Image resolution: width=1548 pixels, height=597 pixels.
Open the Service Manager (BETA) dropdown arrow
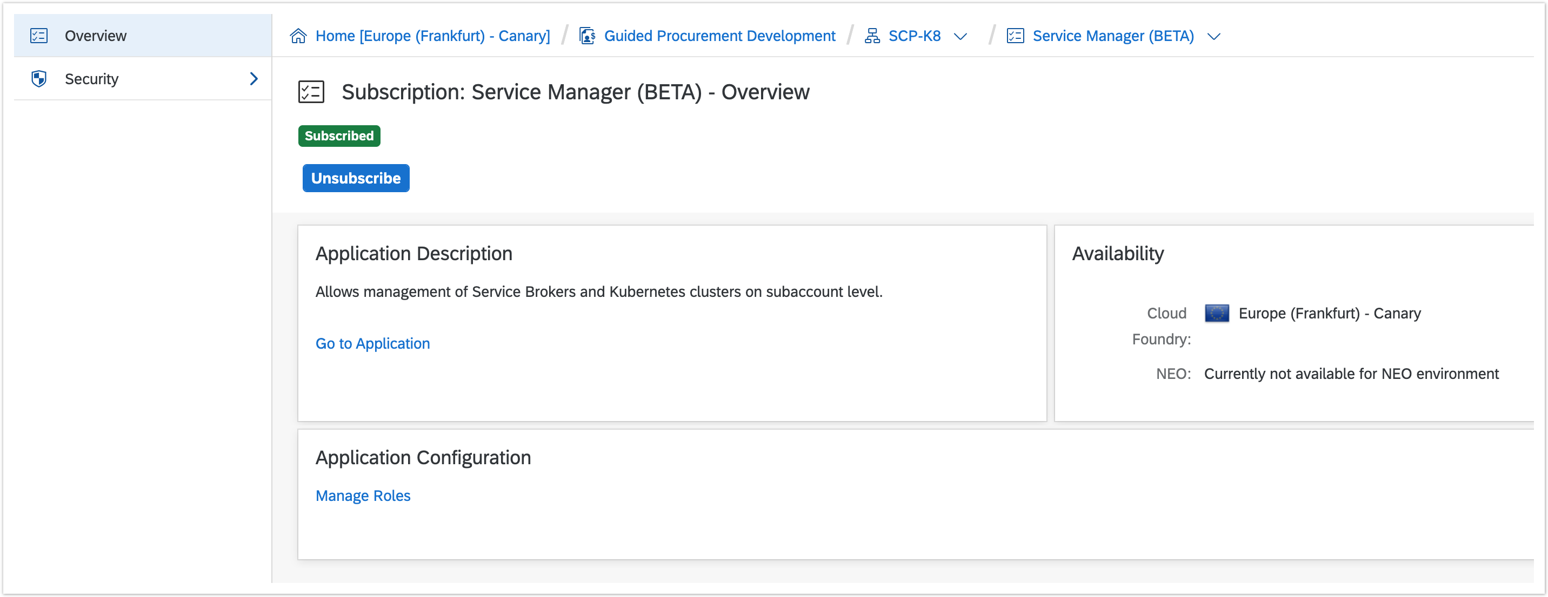pos(1214,37)
